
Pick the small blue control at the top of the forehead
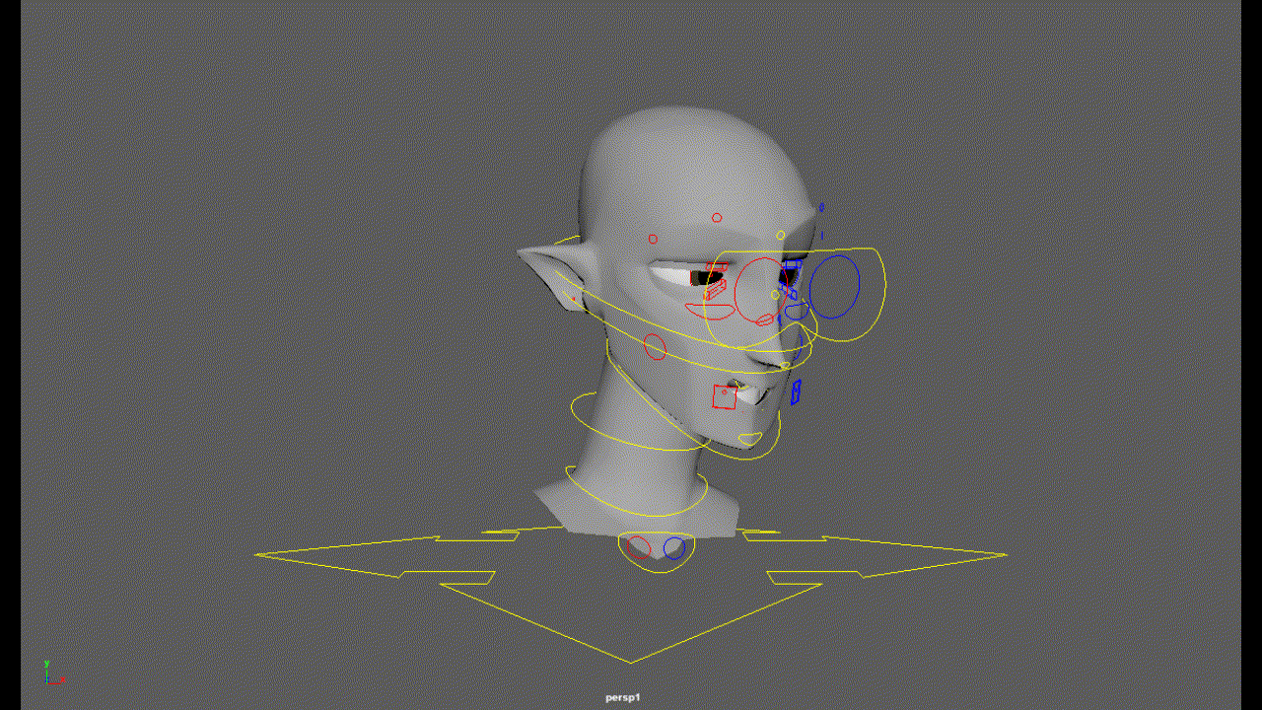(x=821, y=208)
